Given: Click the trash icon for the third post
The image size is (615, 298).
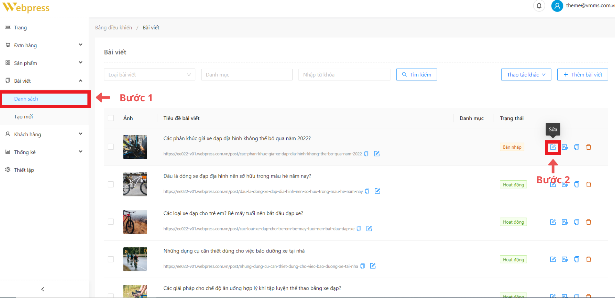Looking at the screenshot, I should (588, 222).
